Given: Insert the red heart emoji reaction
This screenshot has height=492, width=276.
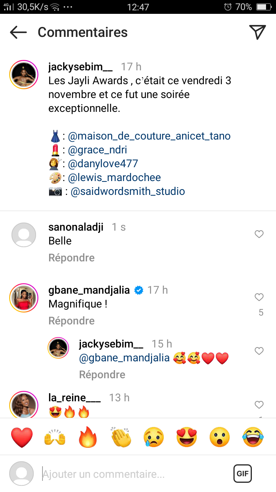Looking at the screenshot, I should pyautogui.click(x=22, y=437).
